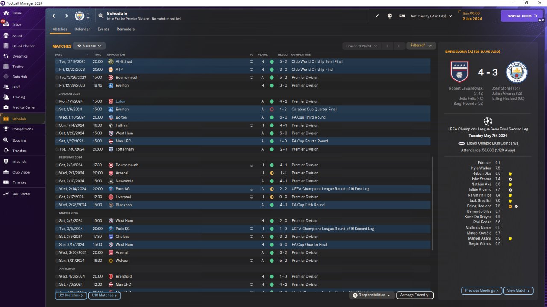This screenshot has width=547, height=307.
Task: Open U18 Matches
Action: 104,295
